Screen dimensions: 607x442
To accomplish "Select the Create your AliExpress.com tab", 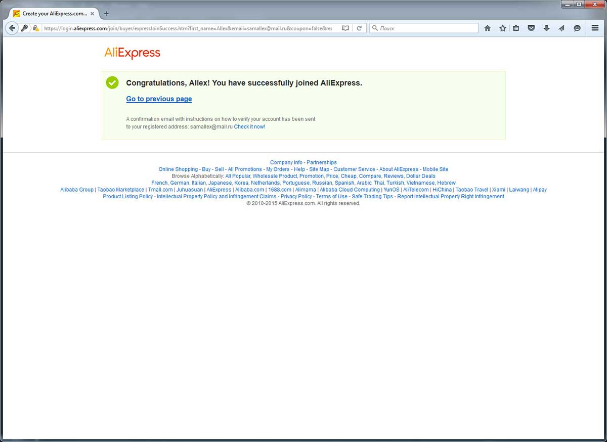I will pyautogui.click(x=54, y=14).
